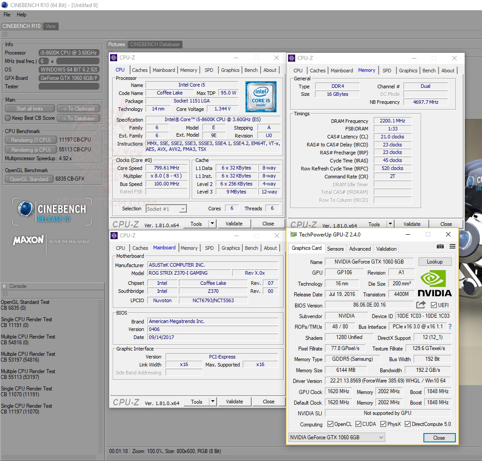This screenshot has width=482, height=461.
Task: Click the Bus Interface question mark icon
Action: [x=450, y=327]
